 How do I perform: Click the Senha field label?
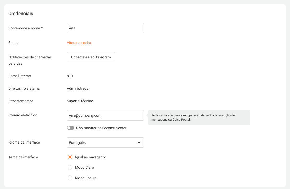point(13,43)
